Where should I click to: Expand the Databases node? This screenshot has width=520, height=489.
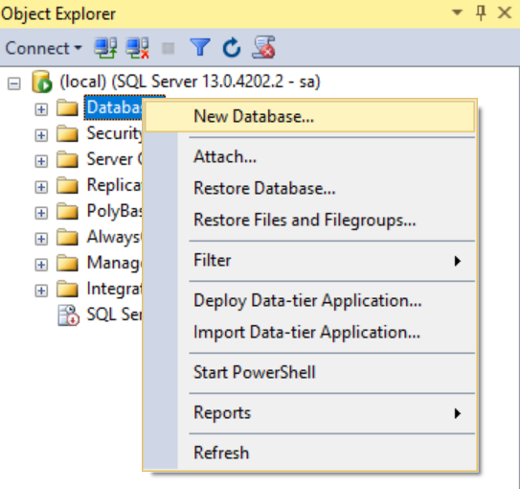(41, 109)
